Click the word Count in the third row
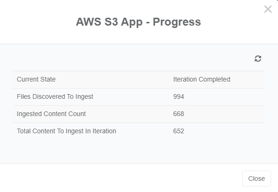 [77, 114]
